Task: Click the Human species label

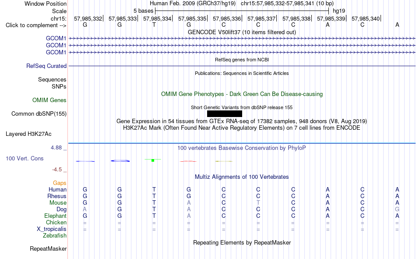Action: pos(57,190)
